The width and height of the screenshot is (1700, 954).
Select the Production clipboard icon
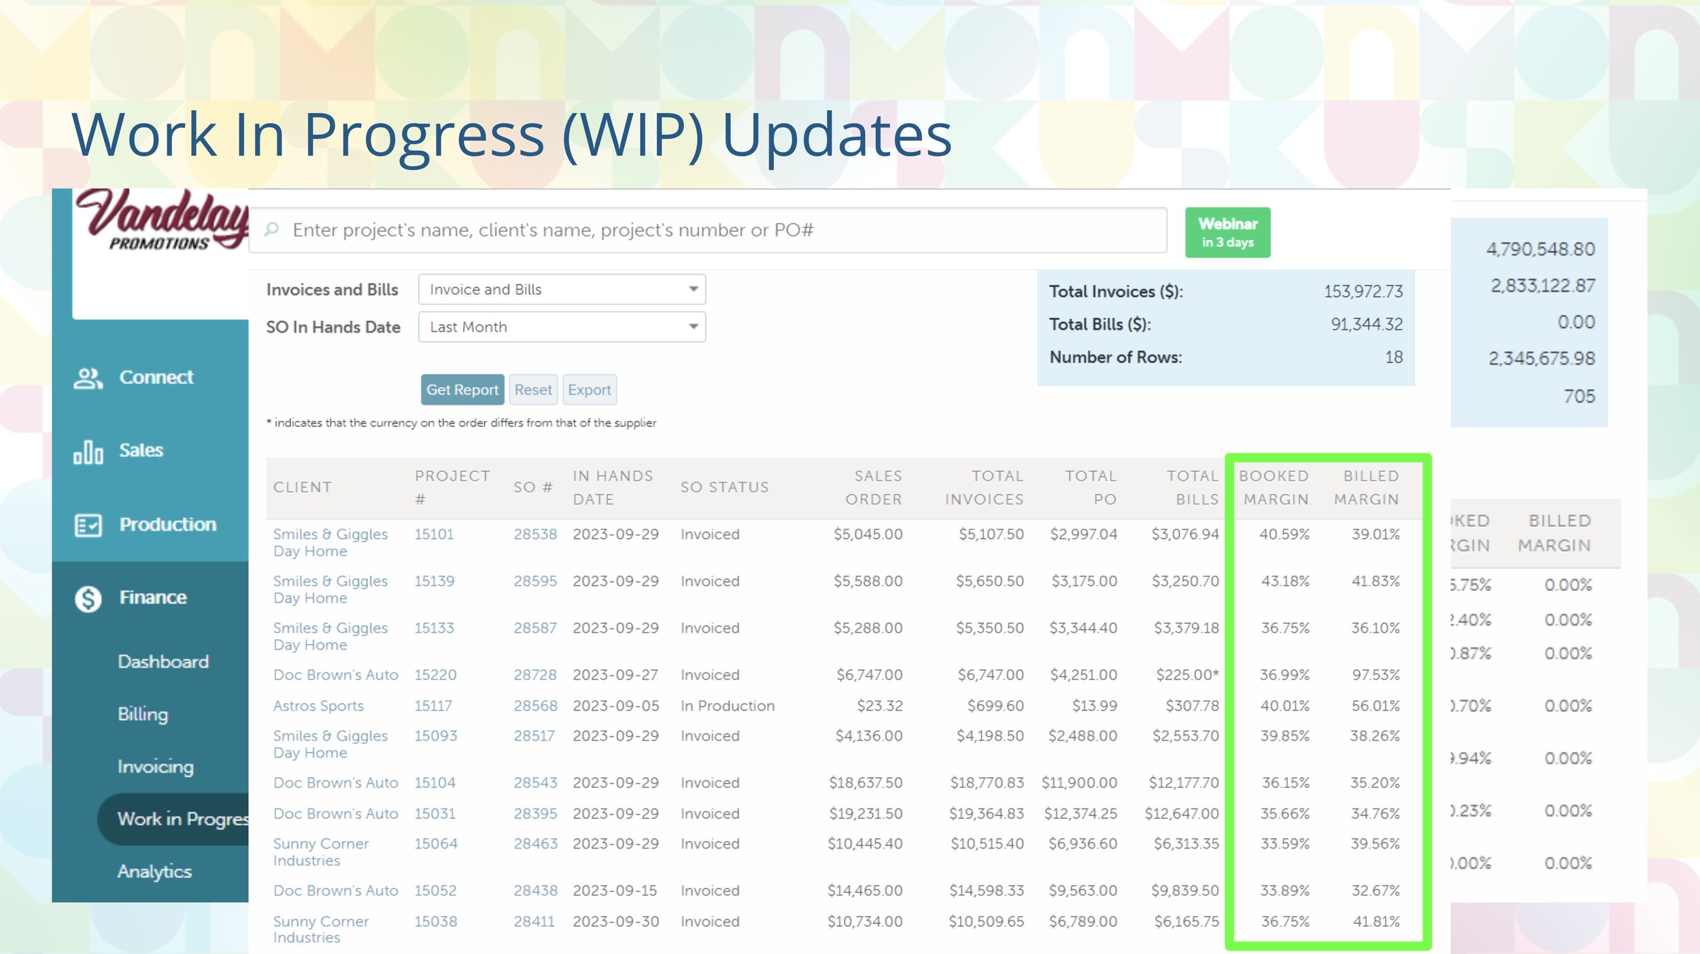click(87, 524)
